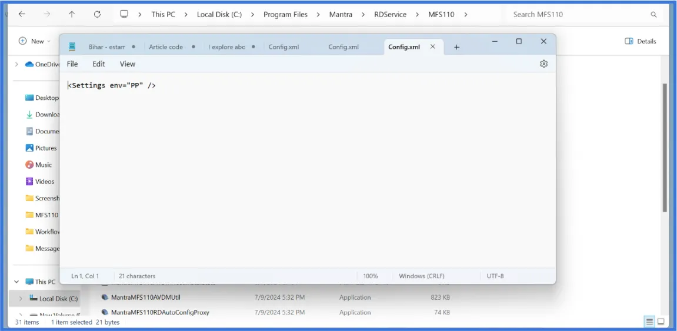Open Downloads in the sidebar
This screenshot has height=331, width=677.
pos(42,115)
